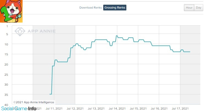
Task: Select the Grossing Ranks tab
Action: 115,7
